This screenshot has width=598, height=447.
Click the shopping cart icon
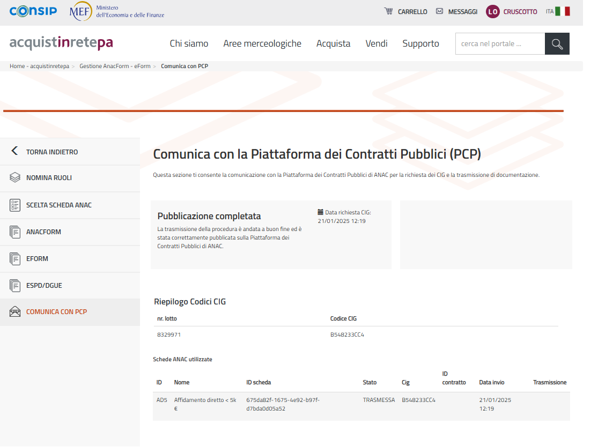click(x=388, y=11)
